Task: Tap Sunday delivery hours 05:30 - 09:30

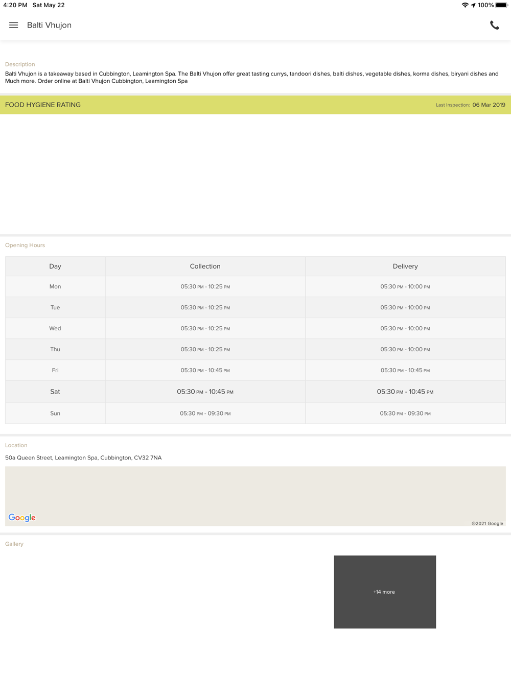Action: (405, 414)
